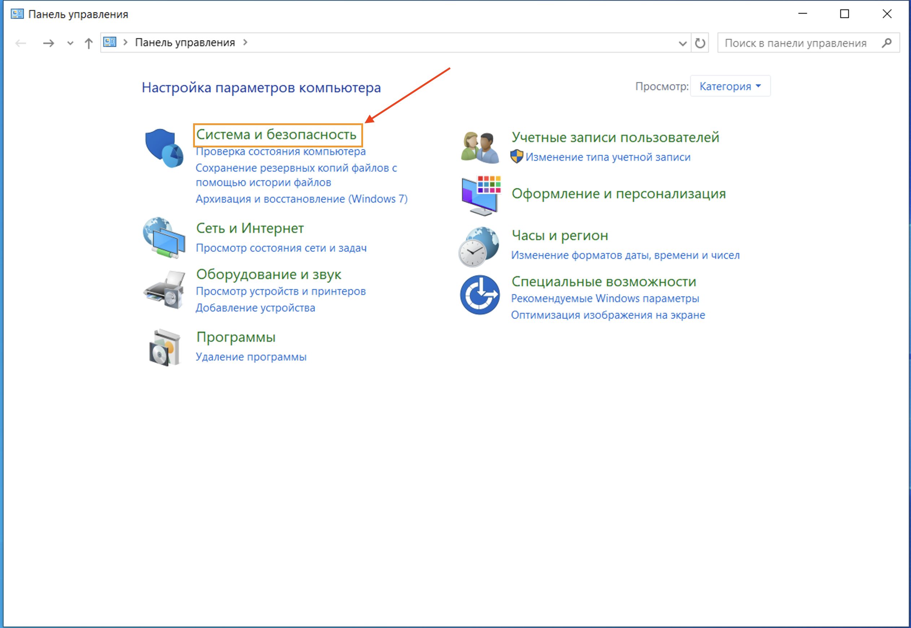Click Оптимизация изображения на экране link
This screenshot has width=911, height=628.
(x=608, y=315)
